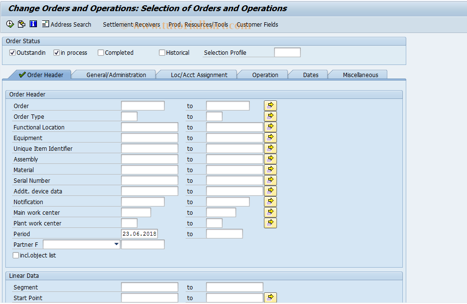Open multiple selection for Material
Screen dimensions: 467x304
[x=270, y=169]
